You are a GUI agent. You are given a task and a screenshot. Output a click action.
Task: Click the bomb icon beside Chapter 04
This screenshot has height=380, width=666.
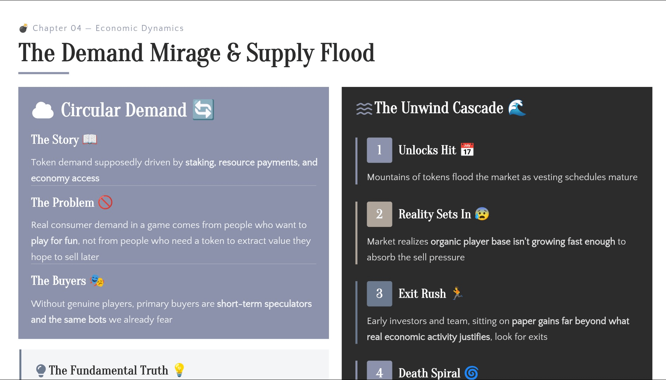[24, 28]
